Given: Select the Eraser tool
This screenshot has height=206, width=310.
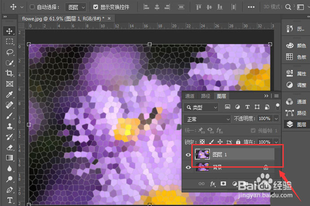Looking at the screenshot, I should pyautogui.click(x=9, y=148).
